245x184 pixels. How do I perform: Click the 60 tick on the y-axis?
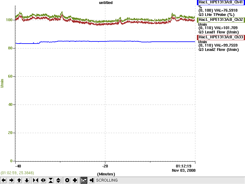click(x=10, y=76)
